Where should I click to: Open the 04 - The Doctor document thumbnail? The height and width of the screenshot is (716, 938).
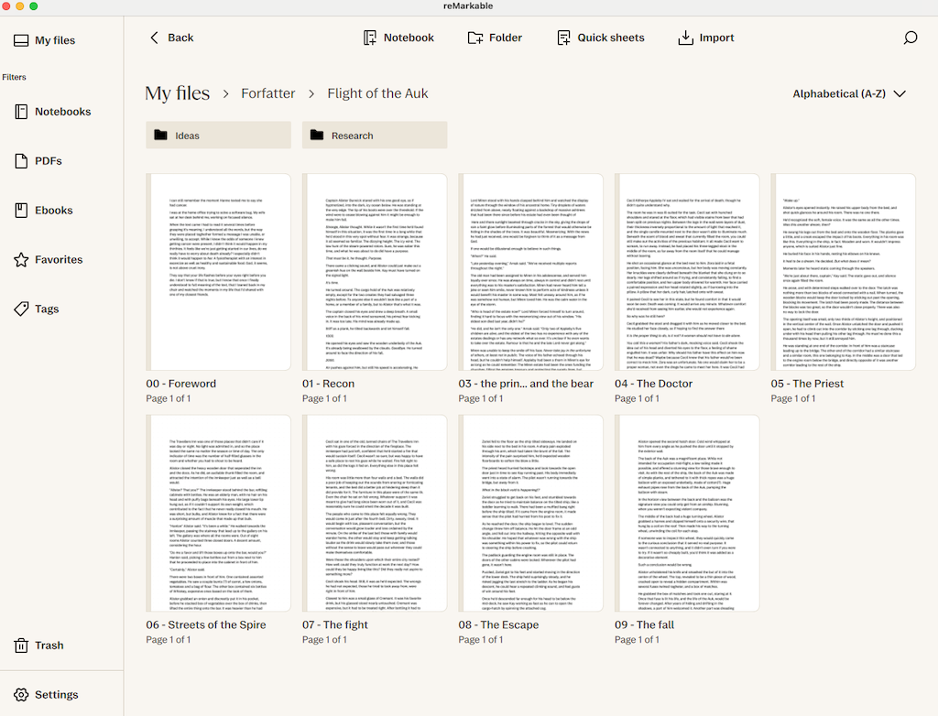click(686, 272)
